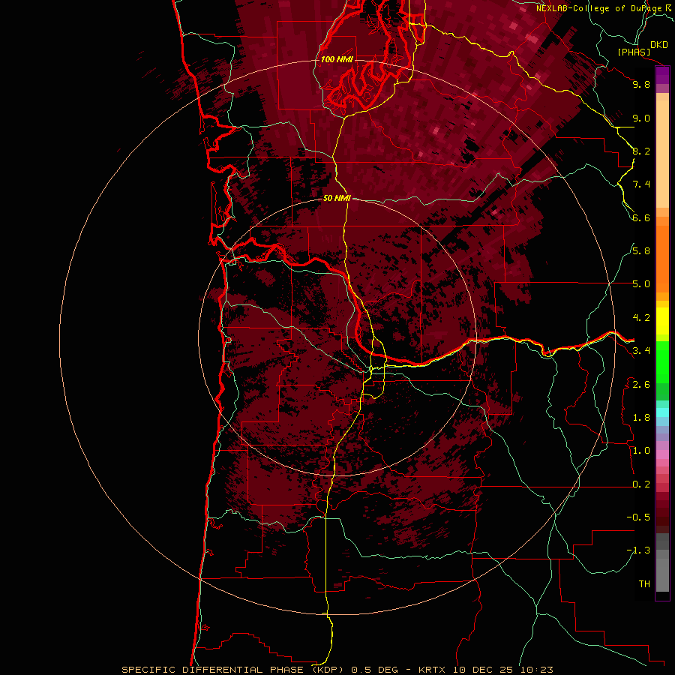The image size is (675, 675).
Task: Click the -1.3 scale value
Action: tap(638, 550)
